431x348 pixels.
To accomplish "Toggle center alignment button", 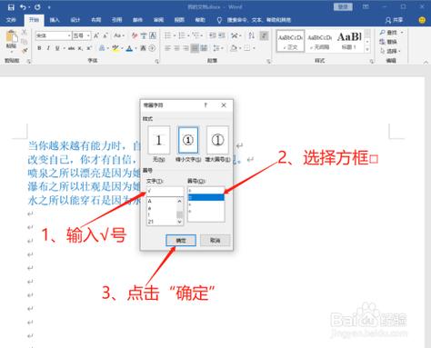I will tap(176, 48).
